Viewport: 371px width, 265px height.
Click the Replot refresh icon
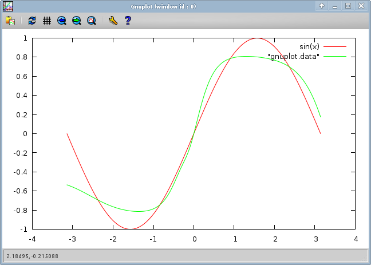(x=32, y=21)
